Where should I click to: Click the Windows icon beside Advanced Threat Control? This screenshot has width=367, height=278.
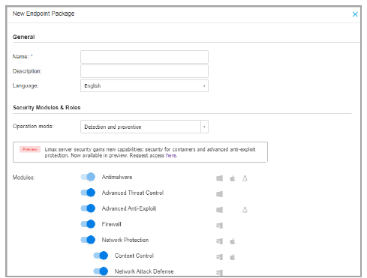(219, 194)
